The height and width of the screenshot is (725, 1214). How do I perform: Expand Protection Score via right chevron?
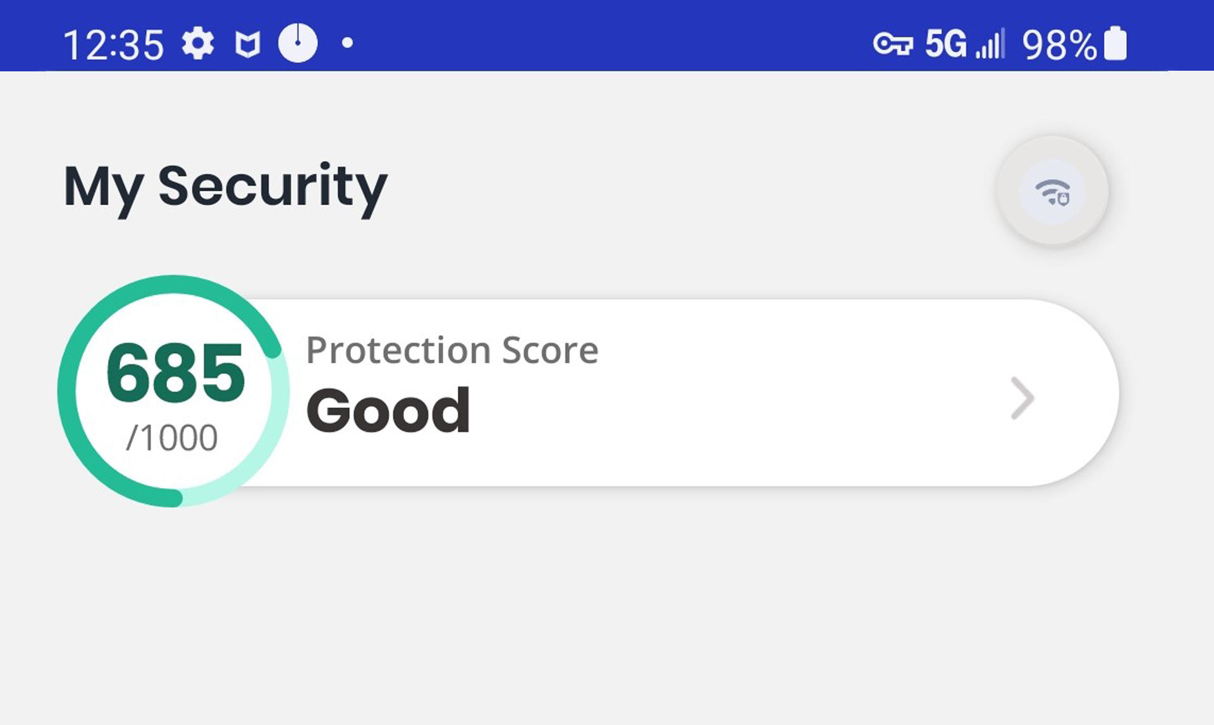[1021, 399]
